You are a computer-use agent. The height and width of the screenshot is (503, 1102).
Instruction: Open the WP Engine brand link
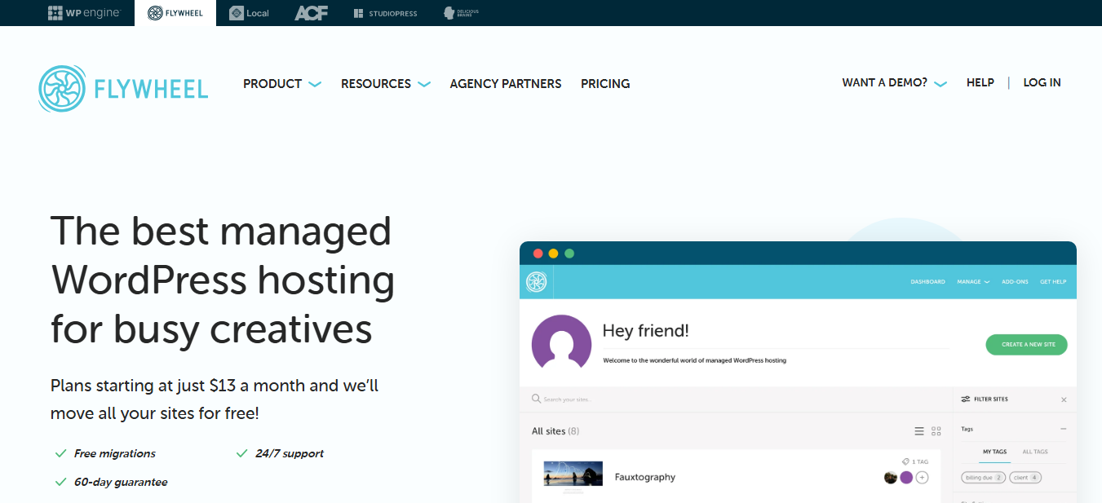pos(84,13)
